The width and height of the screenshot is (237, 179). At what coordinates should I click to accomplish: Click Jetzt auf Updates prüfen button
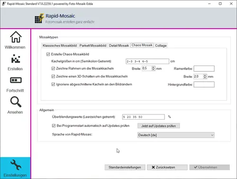pos(158,126)
